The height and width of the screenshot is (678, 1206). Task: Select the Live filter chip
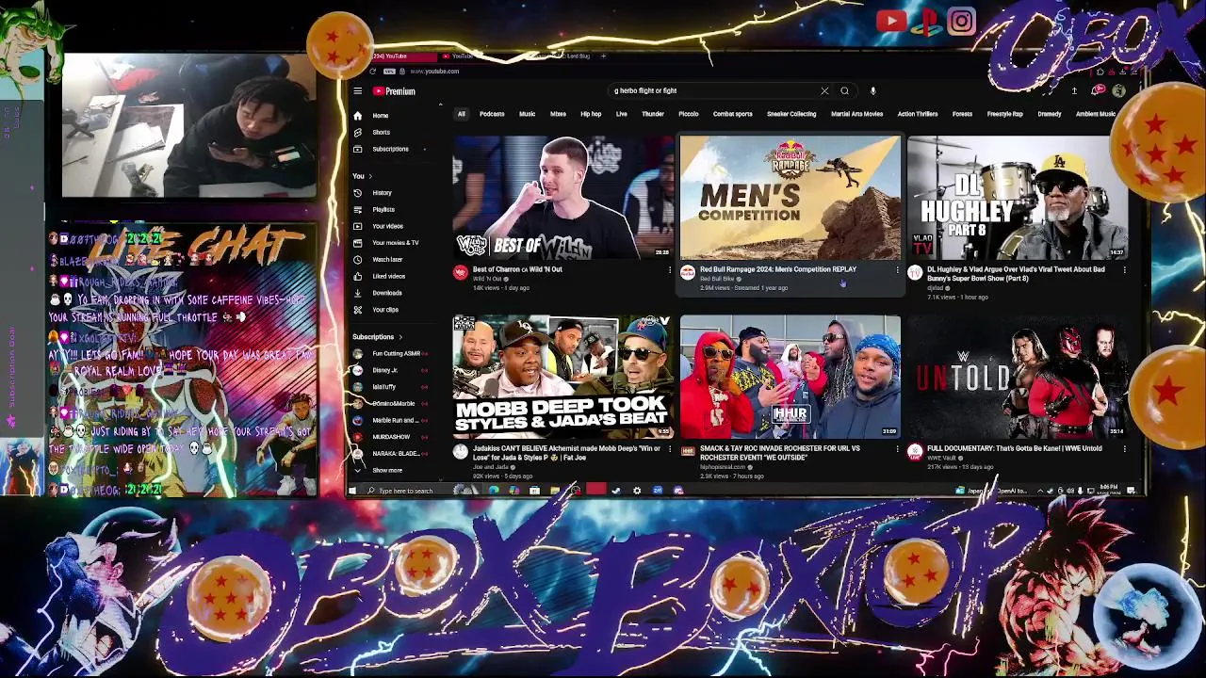coord(621,114)
